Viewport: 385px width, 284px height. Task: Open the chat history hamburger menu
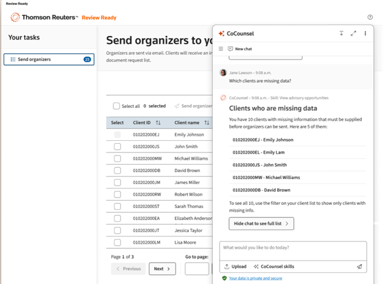(x=221, y=49)
